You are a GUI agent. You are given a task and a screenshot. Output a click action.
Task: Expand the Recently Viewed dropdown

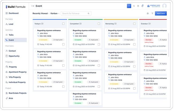pyautogui.click(x=41, y=13)
